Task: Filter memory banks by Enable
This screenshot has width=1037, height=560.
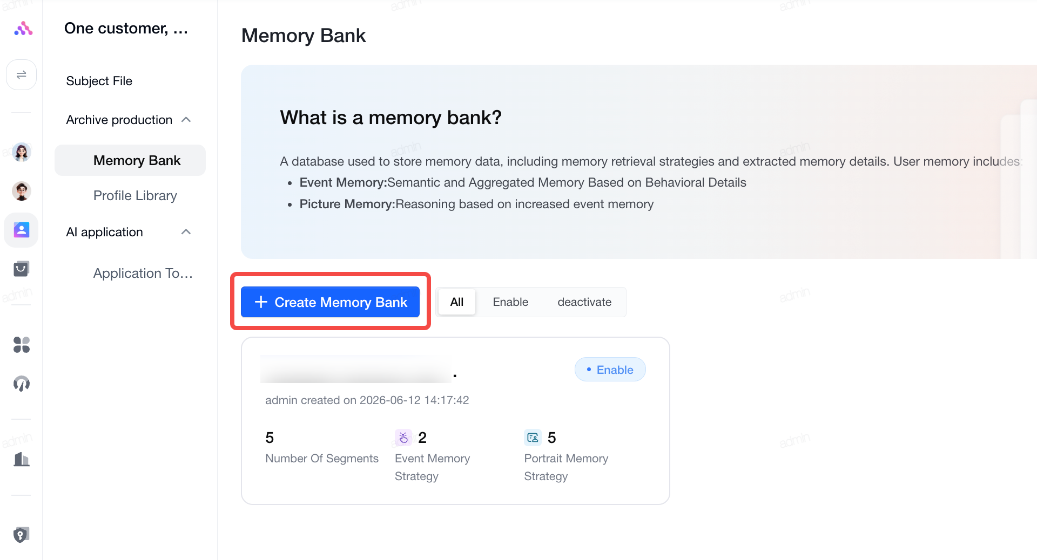Action: [x=510, y=302]
